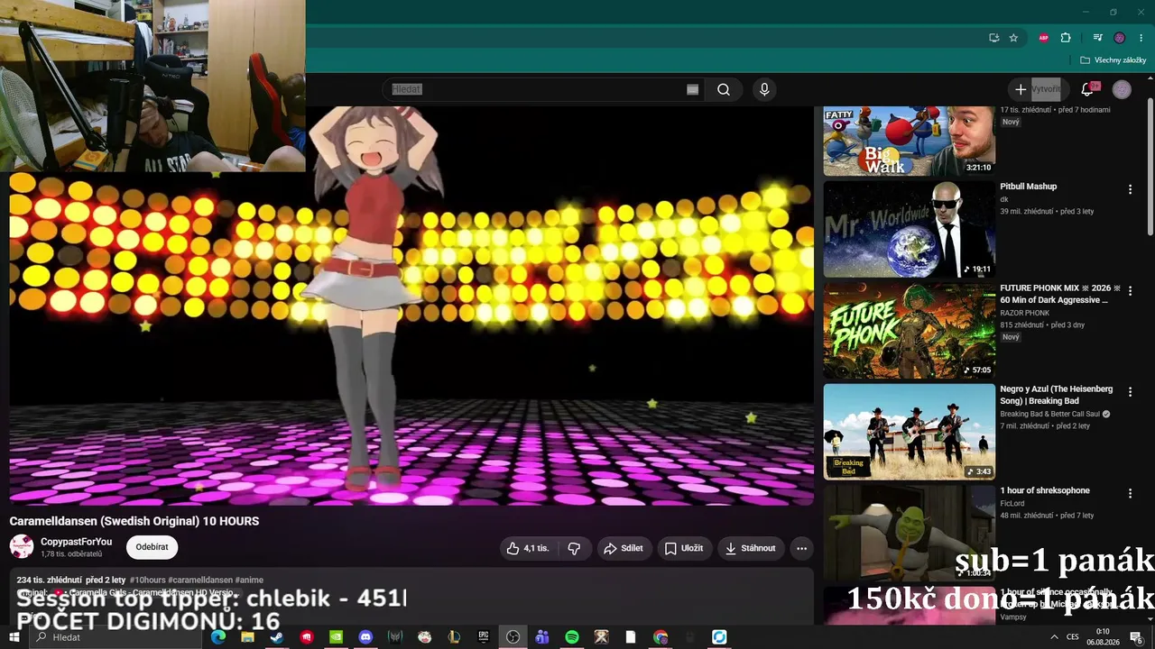Download video with the Stáhnout button
1155x649 pixels.
coord(751,548)
